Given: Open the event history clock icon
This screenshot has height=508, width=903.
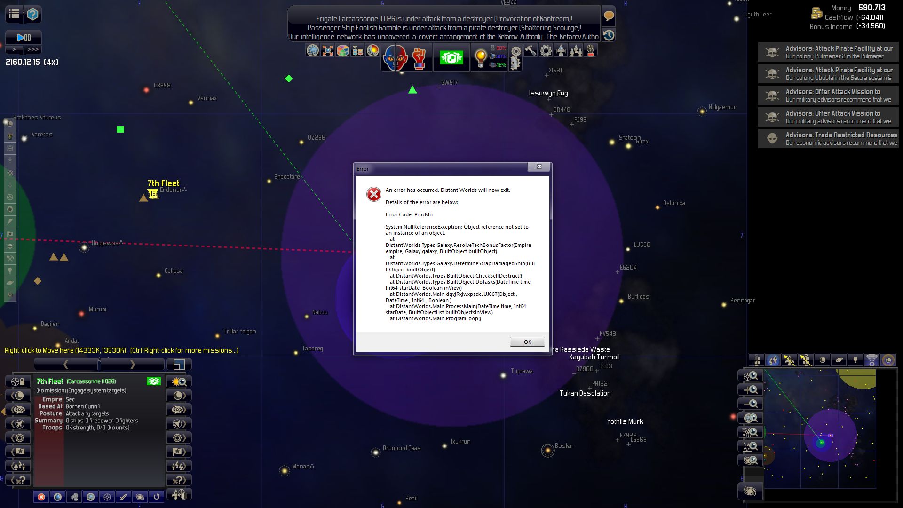Looking at the screenshot, I should click(609, 35).
